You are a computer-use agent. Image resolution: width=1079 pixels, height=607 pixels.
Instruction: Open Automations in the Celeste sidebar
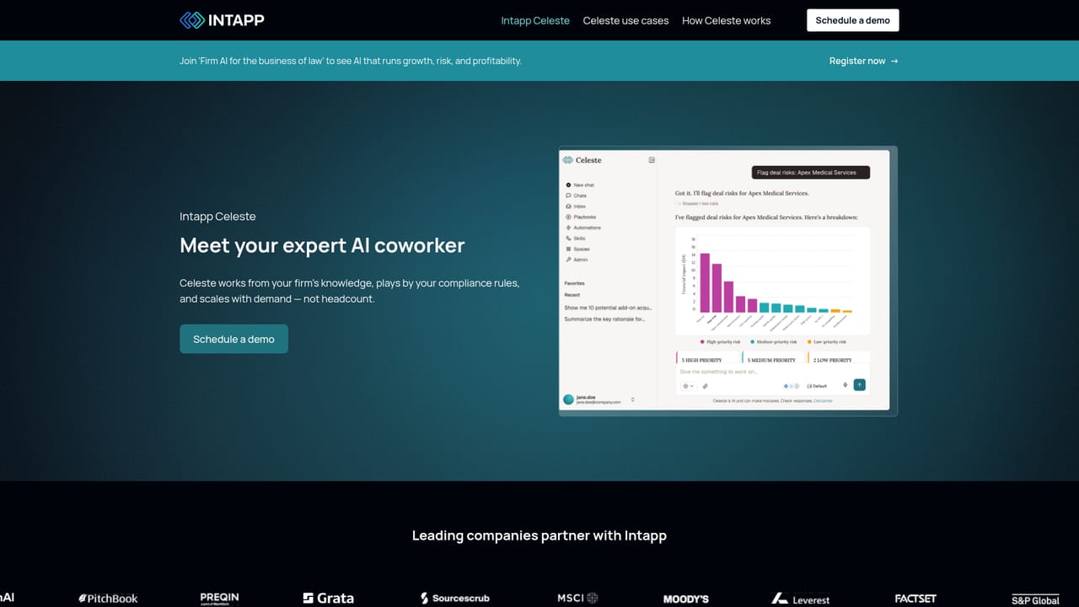pyautogui.click(x=585, y=228)
